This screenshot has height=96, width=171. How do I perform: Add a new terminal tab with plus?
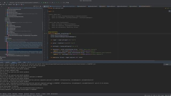tap(28, 62)
